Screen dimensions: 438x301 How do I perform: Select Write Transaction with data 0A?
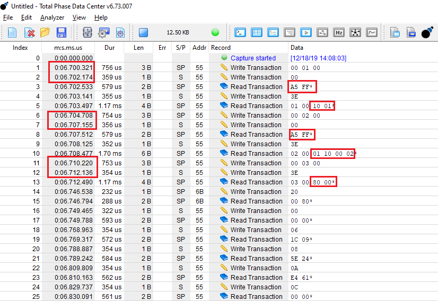tap(219, 268)
